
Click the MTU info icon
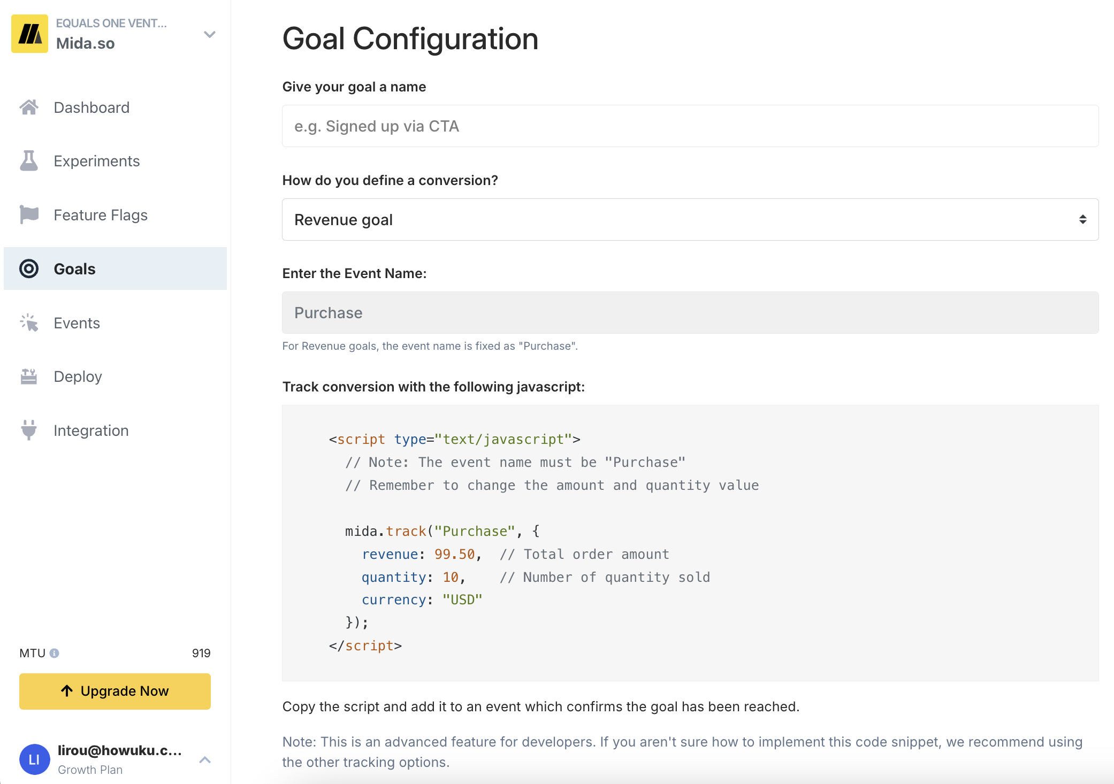[x=55, y=653]
